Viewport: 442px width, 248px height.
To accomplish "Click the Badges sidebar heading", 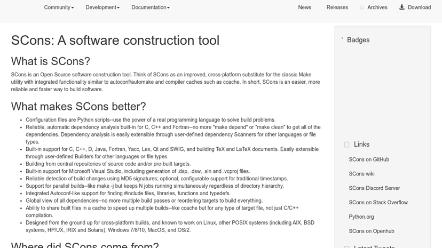I will point(358,40).
